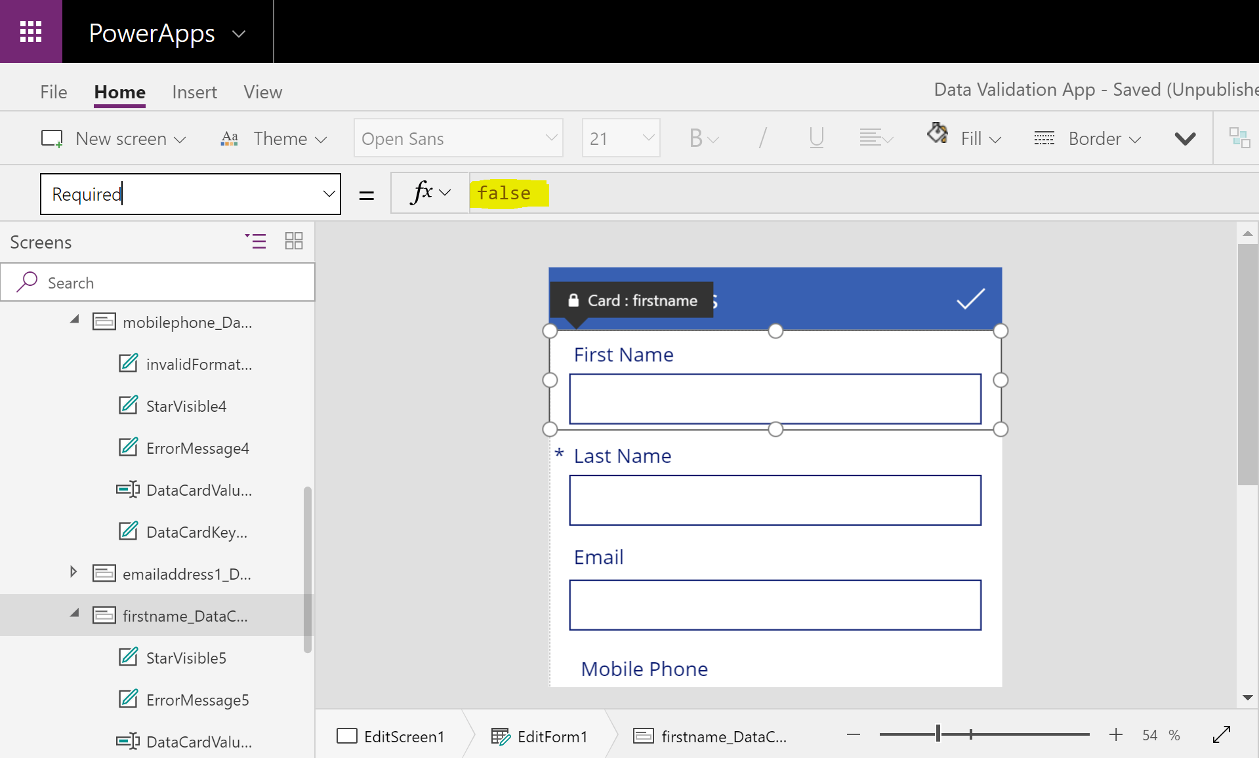Screen dimensions: 1259x758
Task: Click the form submit checkmark icon
Action: click(x=970, y=299)
